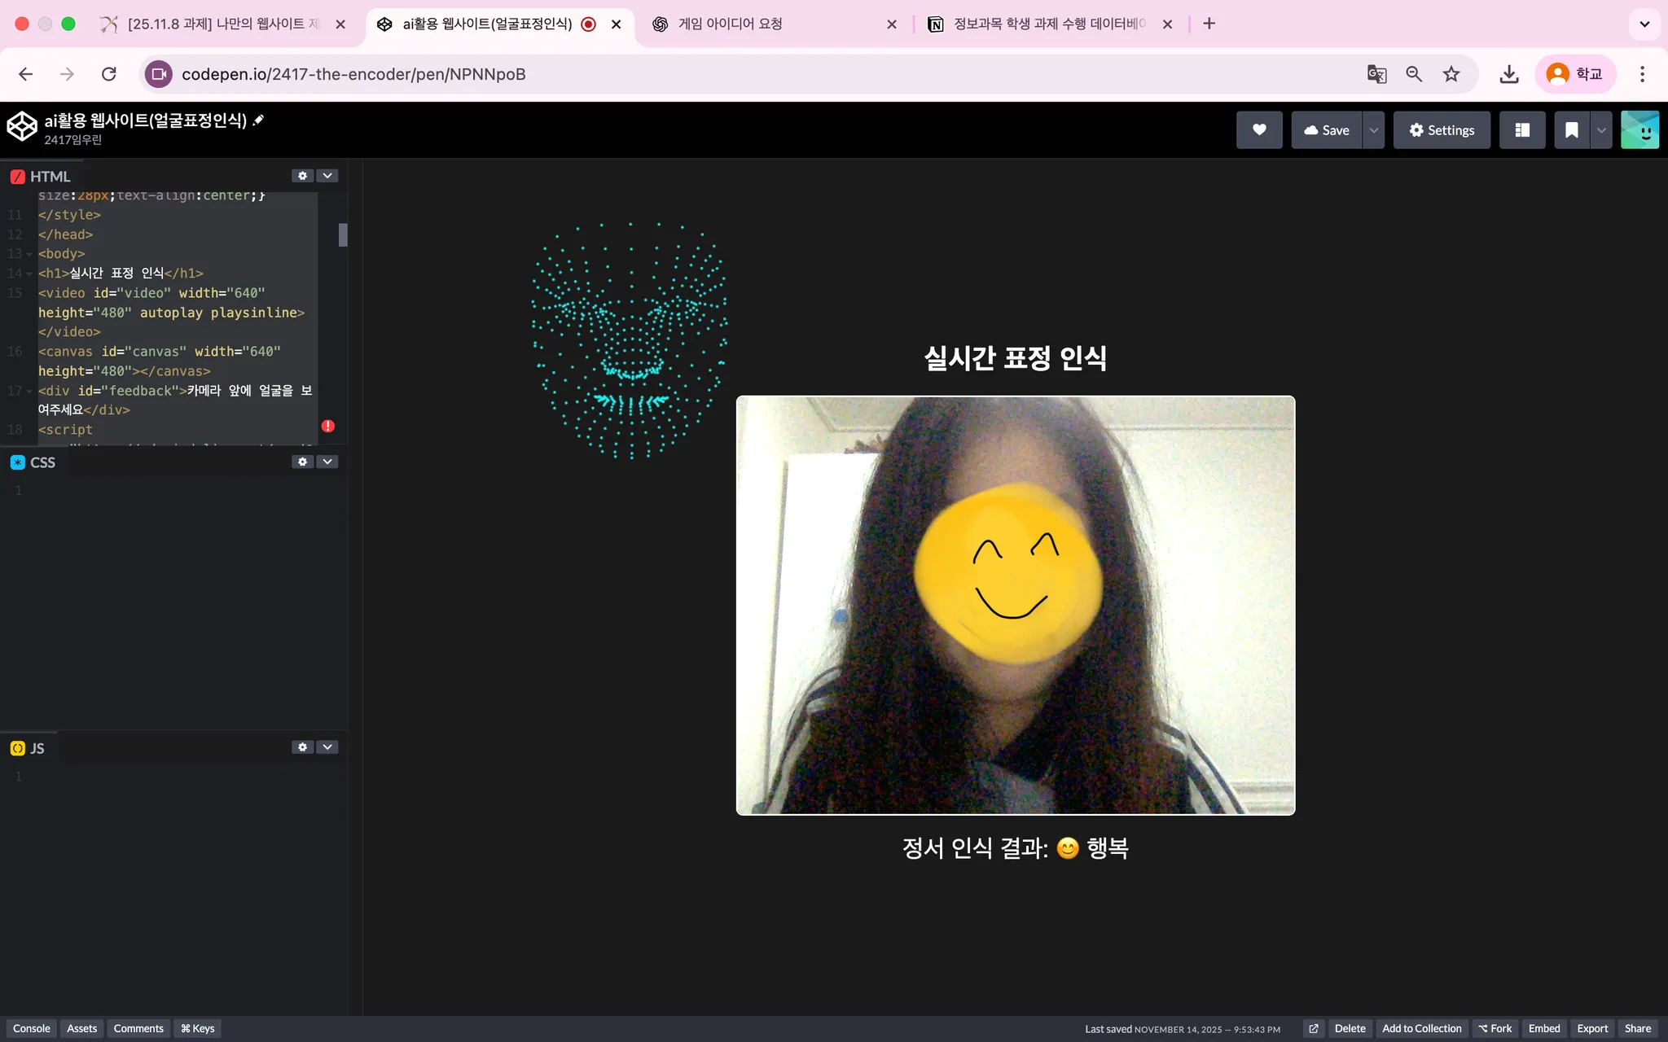Screen dimensions: 1668x1042
Task: Click the red error indicator in HTML
Action: [328, 426]
